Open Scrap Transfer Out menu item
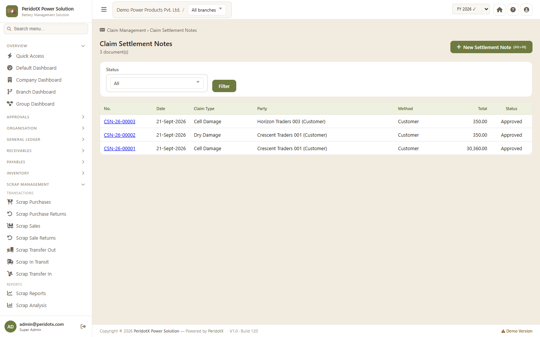 click(x=46, y=250)
